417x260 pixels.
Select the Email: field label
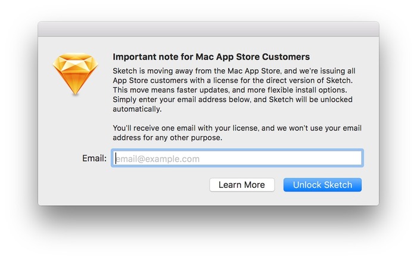tap(94, 159)
